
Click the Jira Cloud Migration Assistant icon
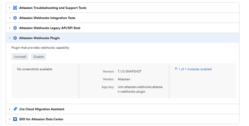point(15,109)
